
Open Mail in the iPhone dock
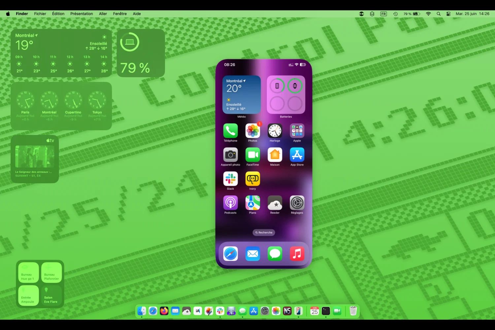[x=252, y=254]
